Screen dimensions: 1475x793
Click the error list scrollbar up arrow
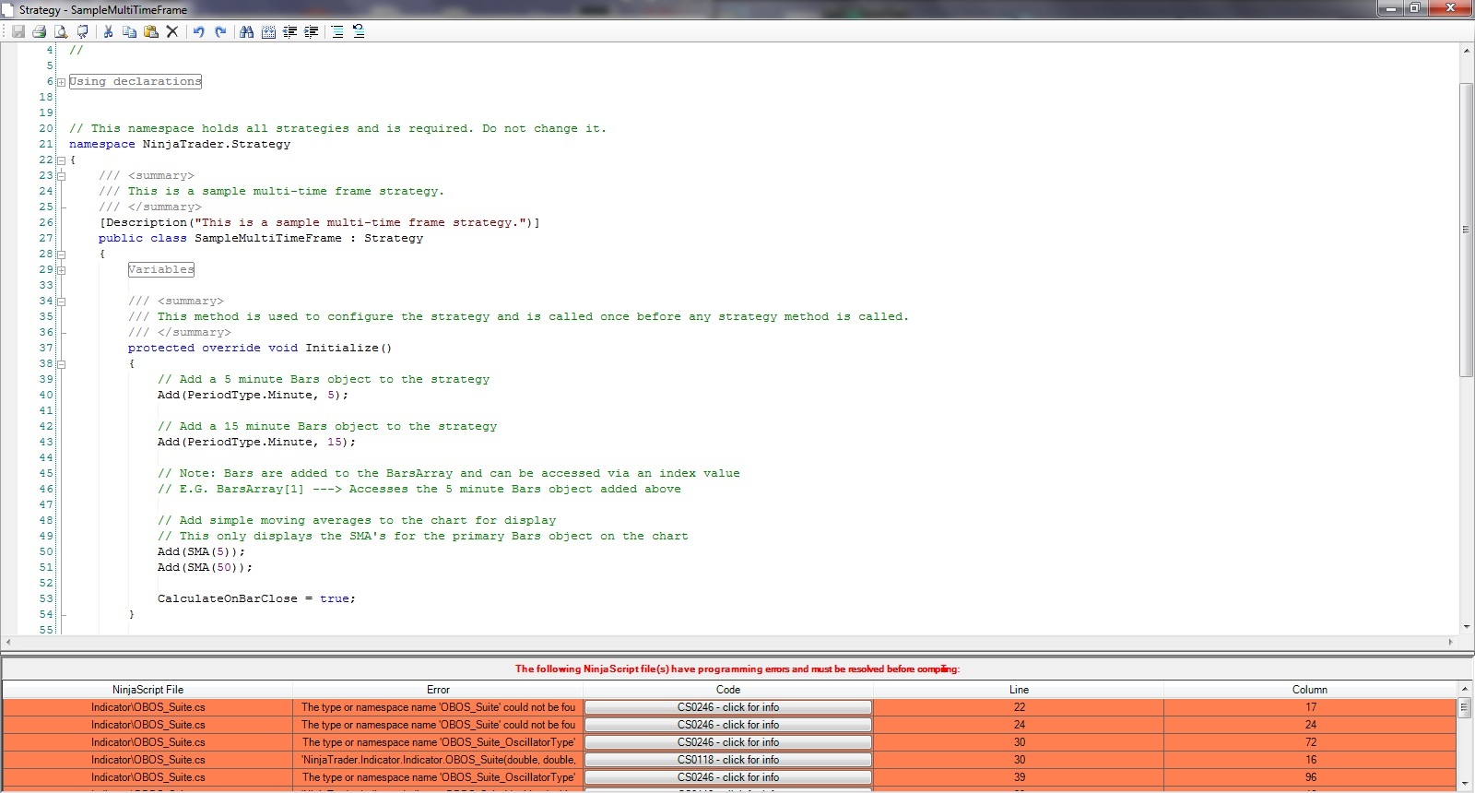pos(1464,689)
